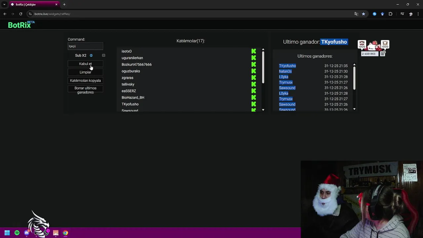Select participant name Bozkurt475667666
The width and height of the screenshot is (423, 238).
pyautogui.click(x=136, y=64)
